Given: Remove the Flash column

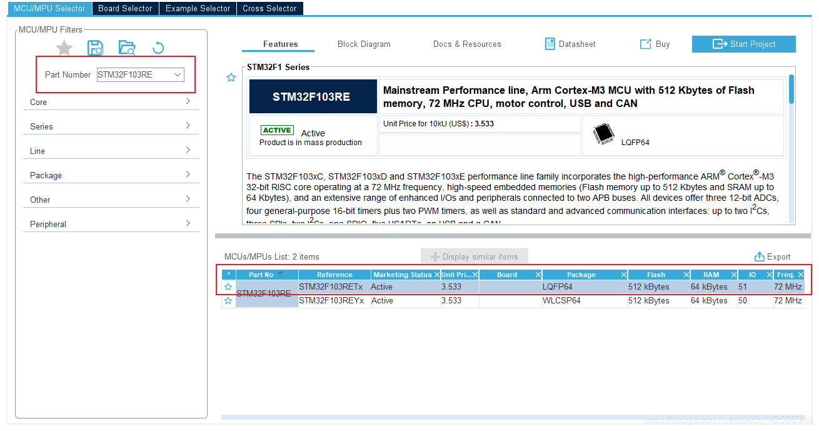Looking at the screenshot, I should 686,275.
